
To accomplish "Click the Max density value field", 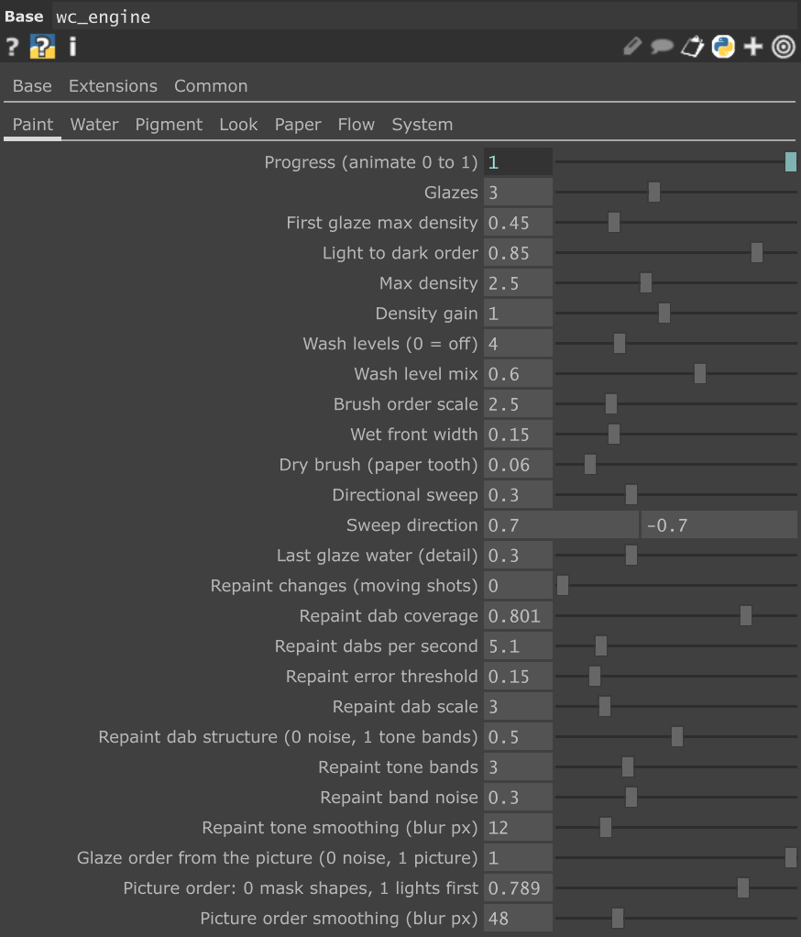I will [518, 283].
